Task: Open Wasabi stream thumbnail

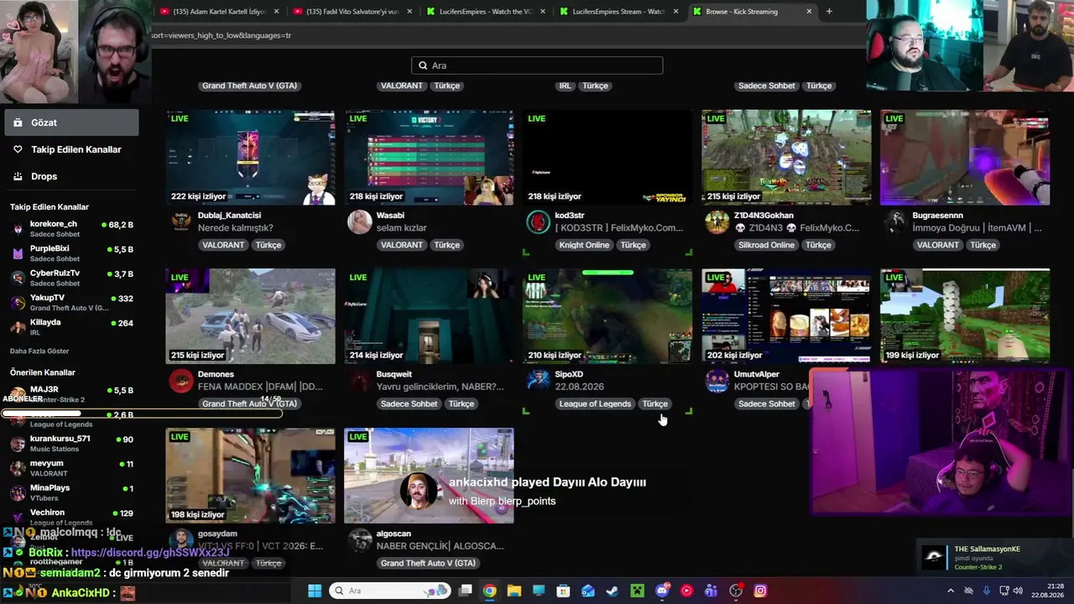Action: tap(429, 158)
